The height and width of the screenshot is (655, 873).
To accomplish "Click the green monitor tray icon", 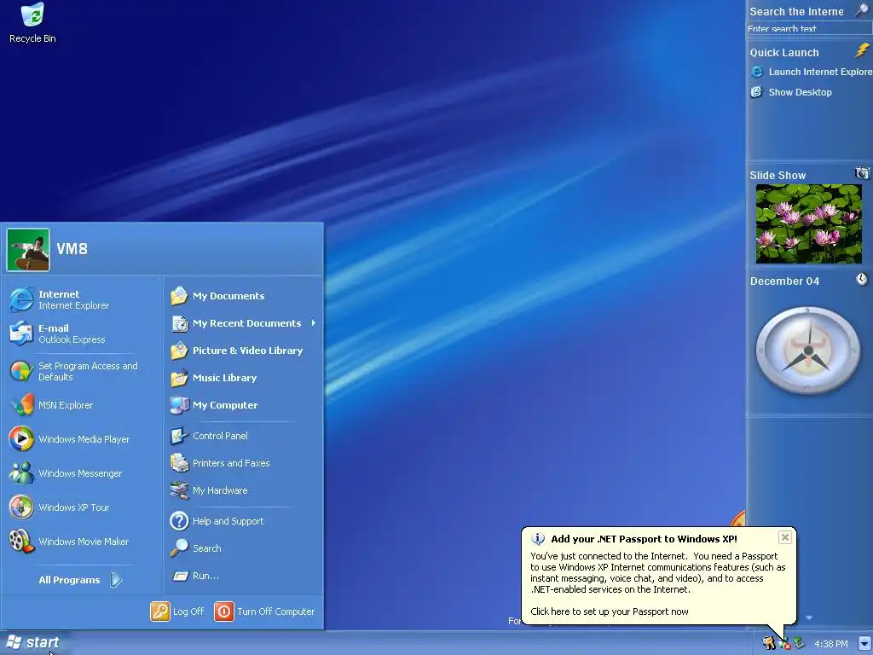I will coord(800,643).
